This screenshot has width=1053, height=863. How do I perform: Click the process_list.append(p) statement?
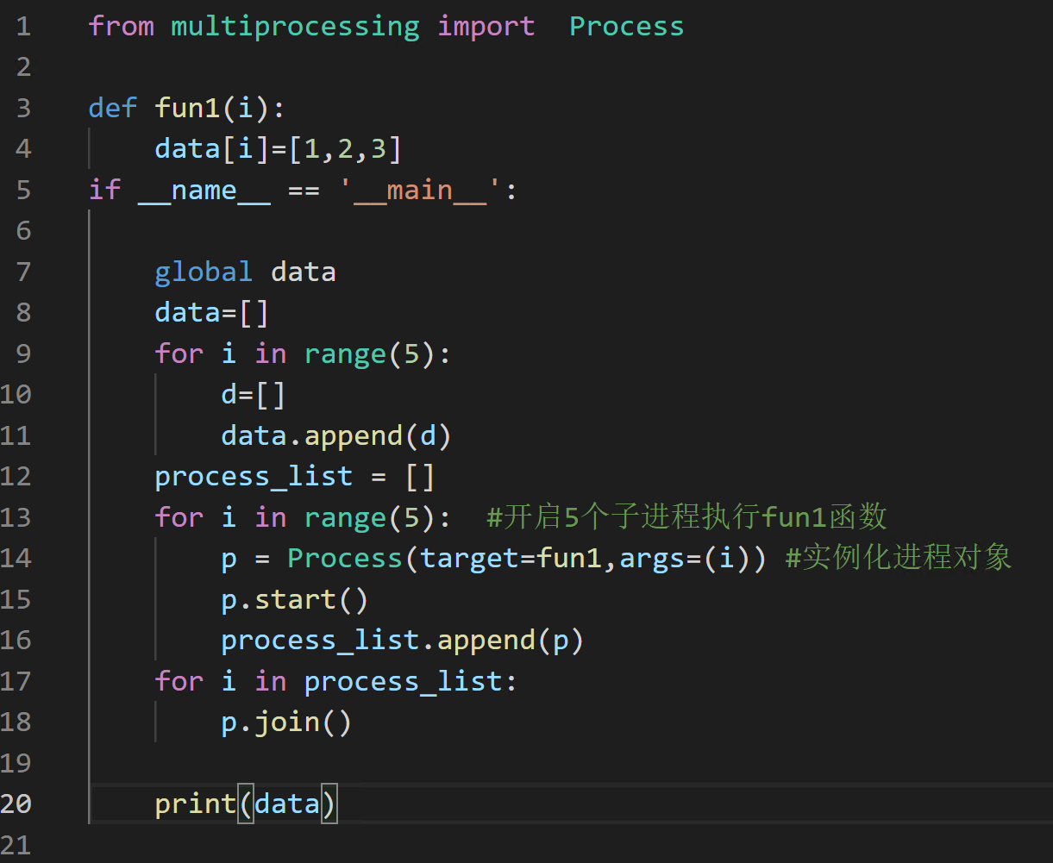[x=402, y=641]
